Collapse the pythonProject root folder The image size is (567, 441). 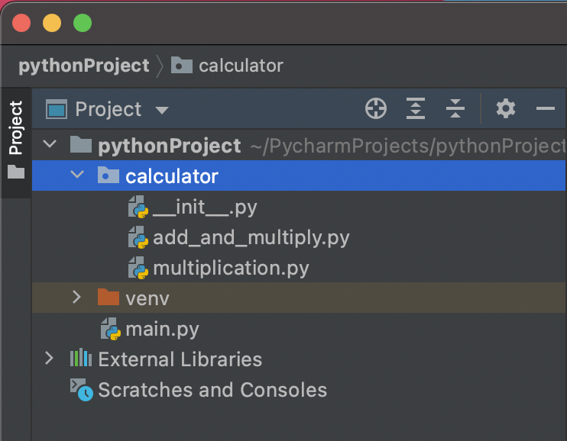point(50,144)
